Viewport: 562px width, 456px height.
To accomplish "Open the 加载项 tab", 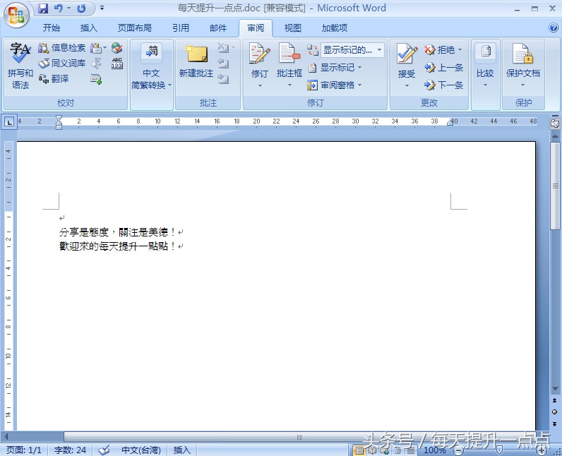I will 335,28.
